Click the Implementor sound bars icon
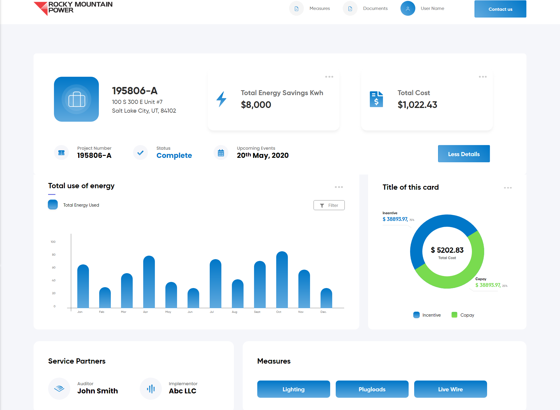Screen dimensions: 560x410 (x=151, y=388)
